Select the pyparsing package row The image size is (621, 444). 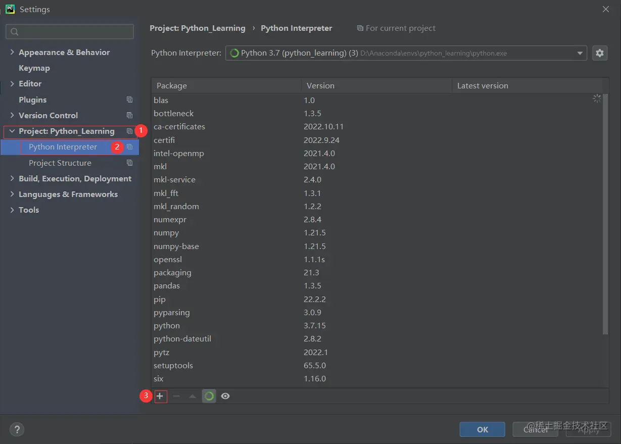pyautogui.click(x=377, y=312)
